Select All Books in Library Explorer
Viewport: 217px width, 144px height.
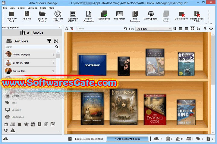[32, 33]
